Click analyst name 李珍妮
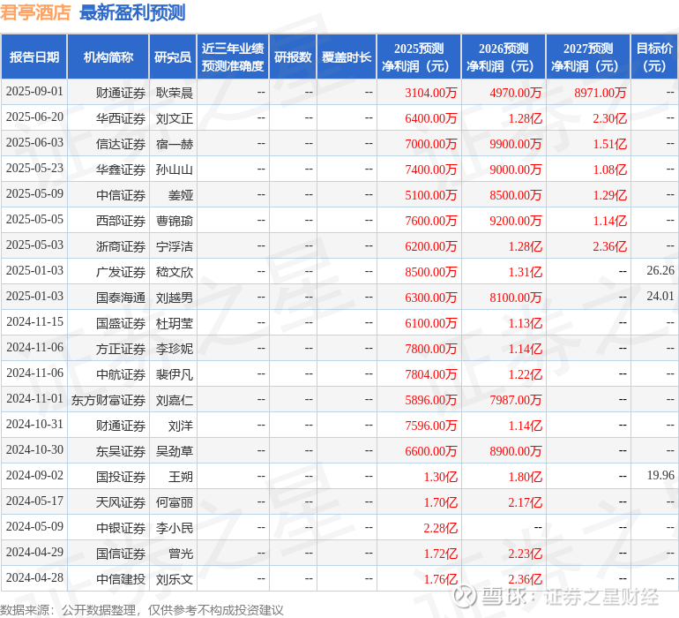This screenshot has height=618, width=679. (175, 349)
